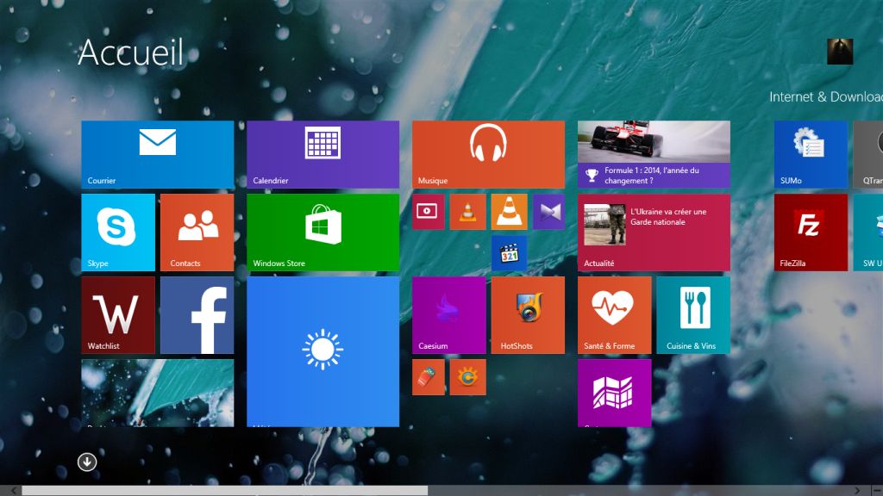Open the small orange eye-logo tile

[467, 377]
